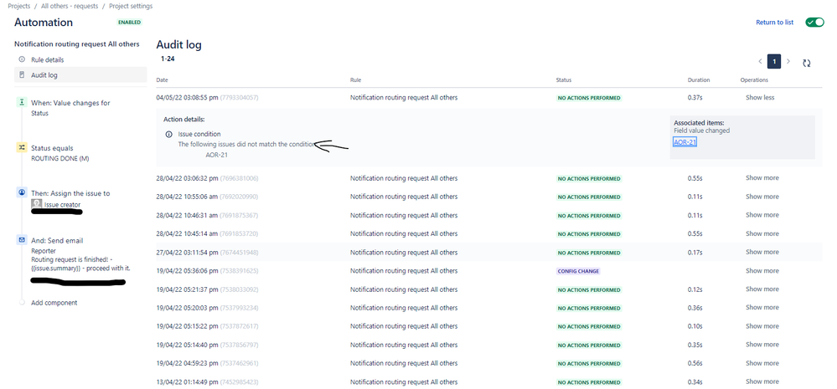Screen dimensions: 837x389
Task: Click NO ACTIONS PERFORMED badge on 04/05/22 row
Action: click(x=589, y=98)
